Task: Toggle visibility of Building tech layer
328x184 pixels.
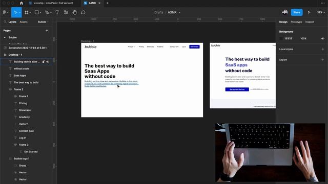Action: pos(48,62)
